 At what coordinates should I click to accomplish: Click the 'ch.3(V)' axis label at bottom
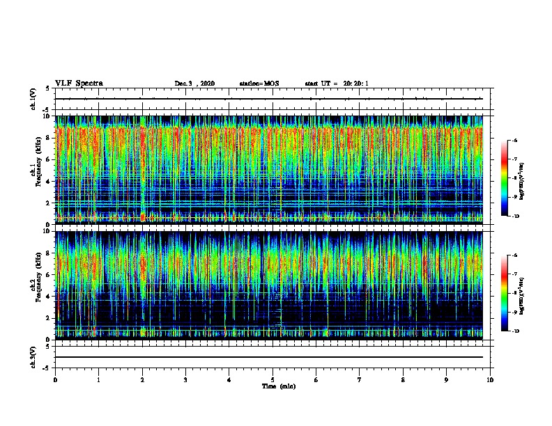(33, 357)
